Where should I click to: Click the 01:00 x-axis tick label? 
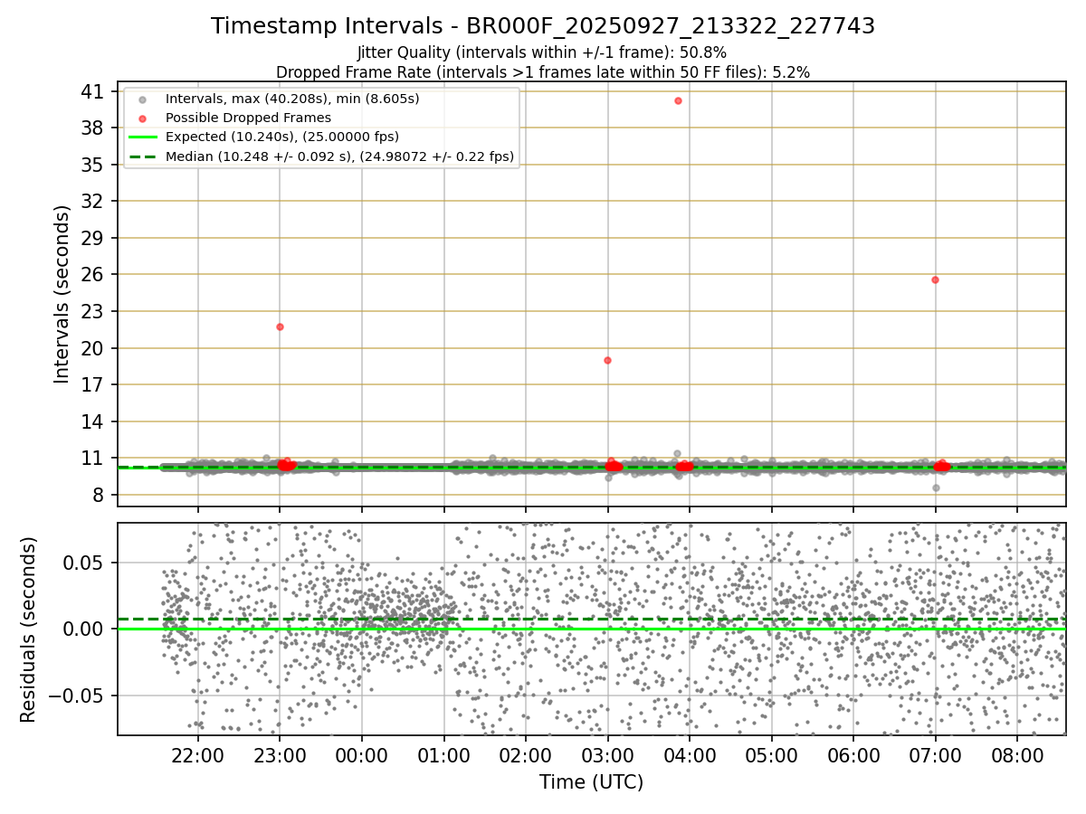(443, 755)
